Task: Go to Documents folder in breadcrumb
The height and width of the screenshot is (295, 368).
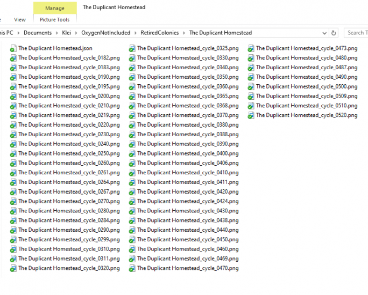Action: pos(38,33)
